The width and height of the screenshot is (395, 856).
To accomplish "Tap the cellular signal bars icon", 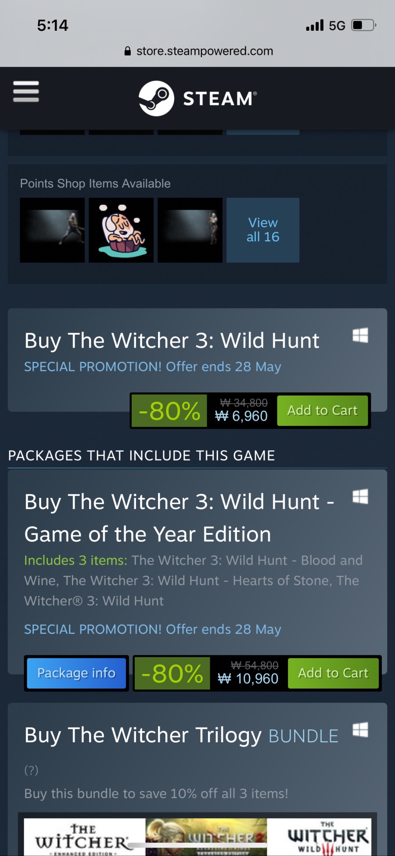I will (x=315, y=25).
